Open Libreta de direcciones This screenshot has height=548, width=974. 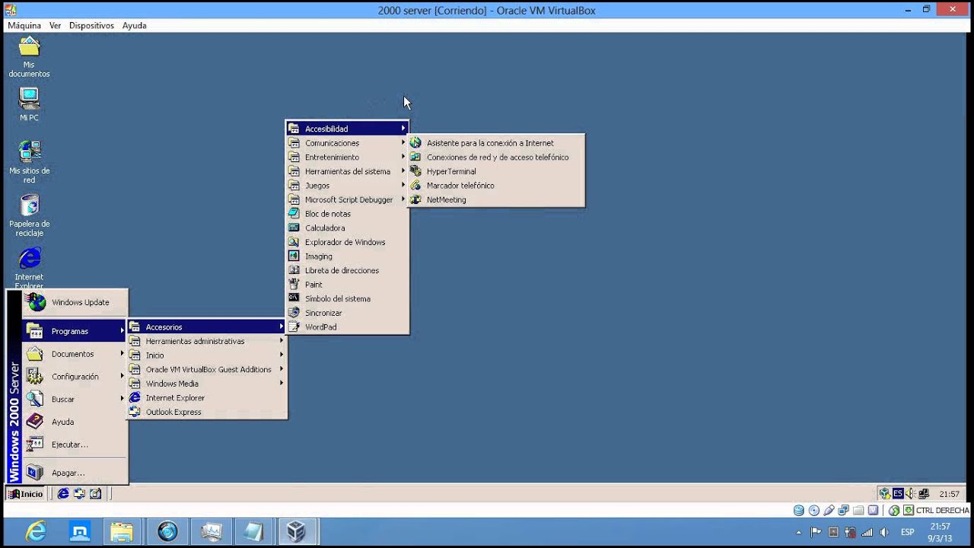pos(347,270)
